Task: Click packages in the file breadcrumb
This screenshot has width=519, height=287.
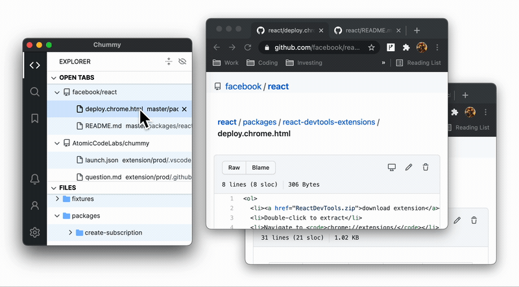Action: 259,122
